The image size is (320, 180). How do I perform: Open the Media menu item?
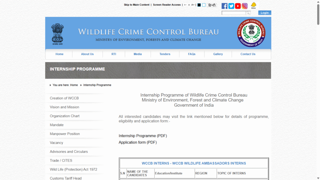(137, 54)
